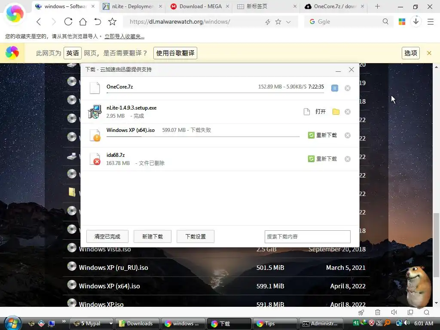The width and height of the screenshot is (440, 330).
Task: Toggle the mute speaker icon in status bar
Action: (394, 312)
